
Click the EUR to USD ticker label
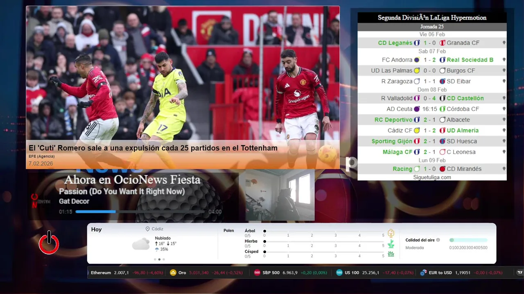tap(440, 273)
